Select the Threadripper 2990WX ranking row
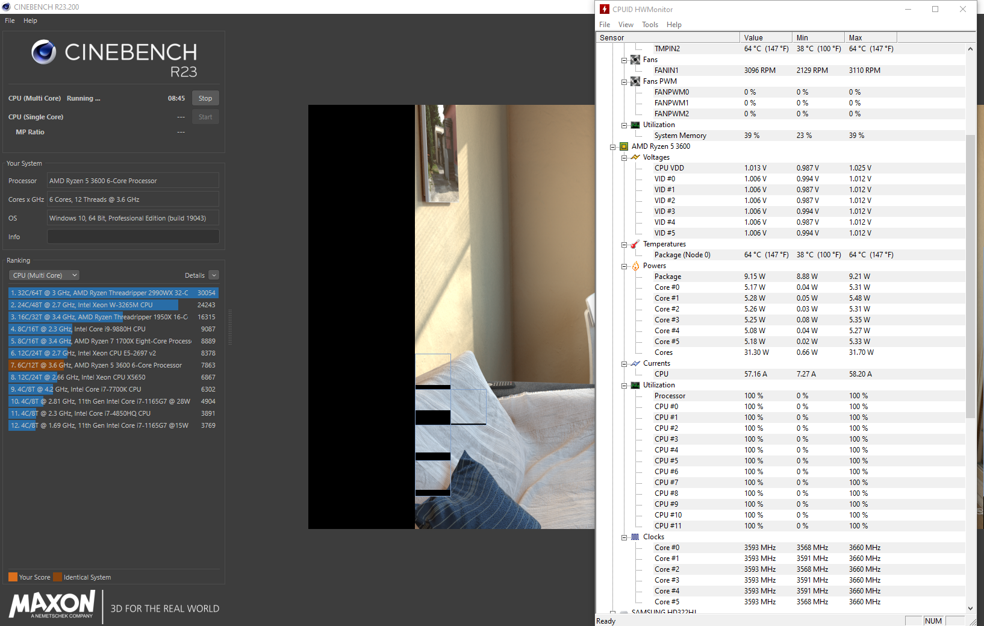Screen dimensions: 984x626 click(x=113, y=293)
